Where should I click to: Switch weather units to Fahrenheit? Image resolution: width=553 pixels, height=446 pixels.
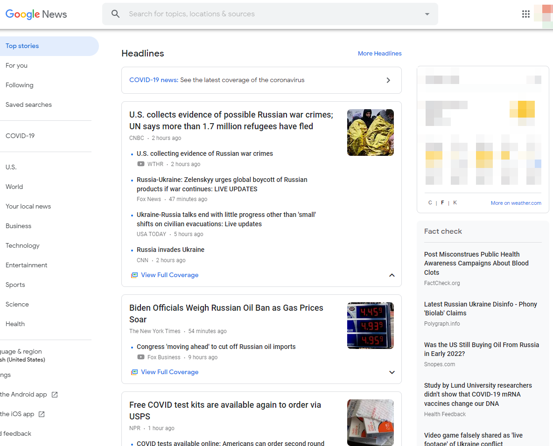442,203
